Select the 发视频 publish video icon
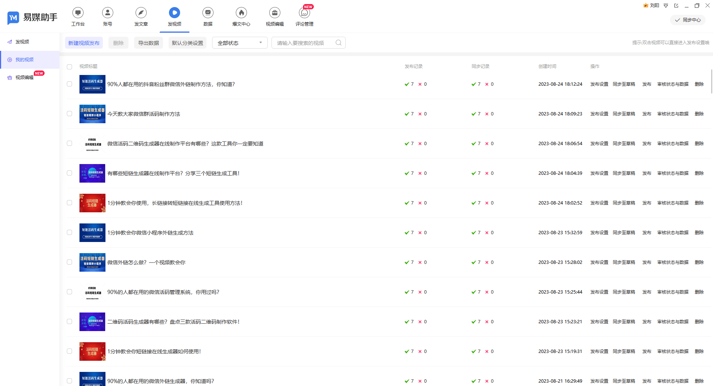The width and height of the screenshot is (713, 386). point(174,16)
